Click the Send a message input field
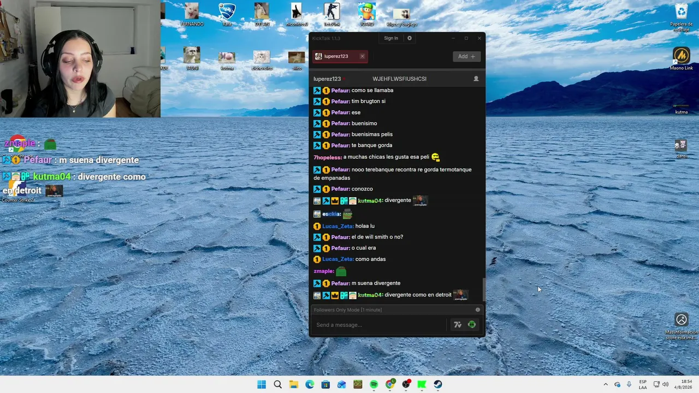The image size is (699, 393). [380, 325]
